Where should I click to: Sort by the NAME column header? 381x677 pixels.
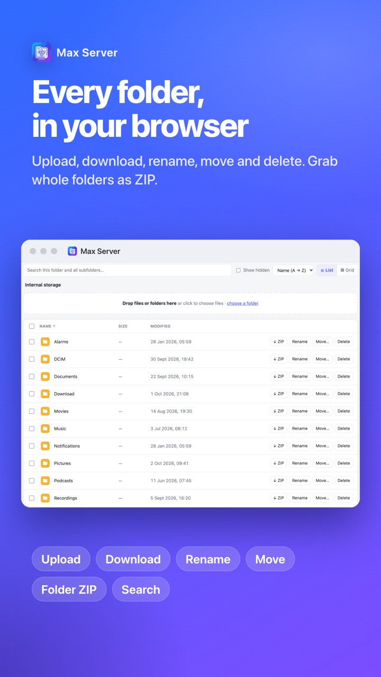point(48,326)
